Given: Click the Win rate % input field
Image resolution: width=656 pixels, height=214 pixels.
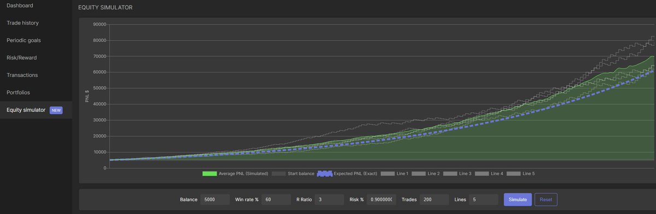Looking at the screenshot, I should click(276, 200).
